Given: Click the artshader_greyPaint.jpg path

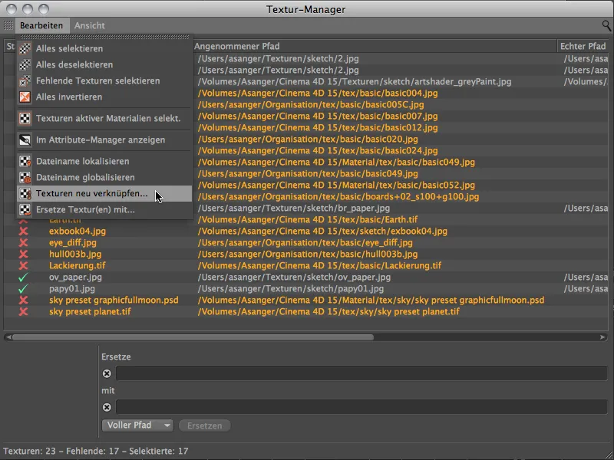Looking at the screenshot, I should (355, 82).
